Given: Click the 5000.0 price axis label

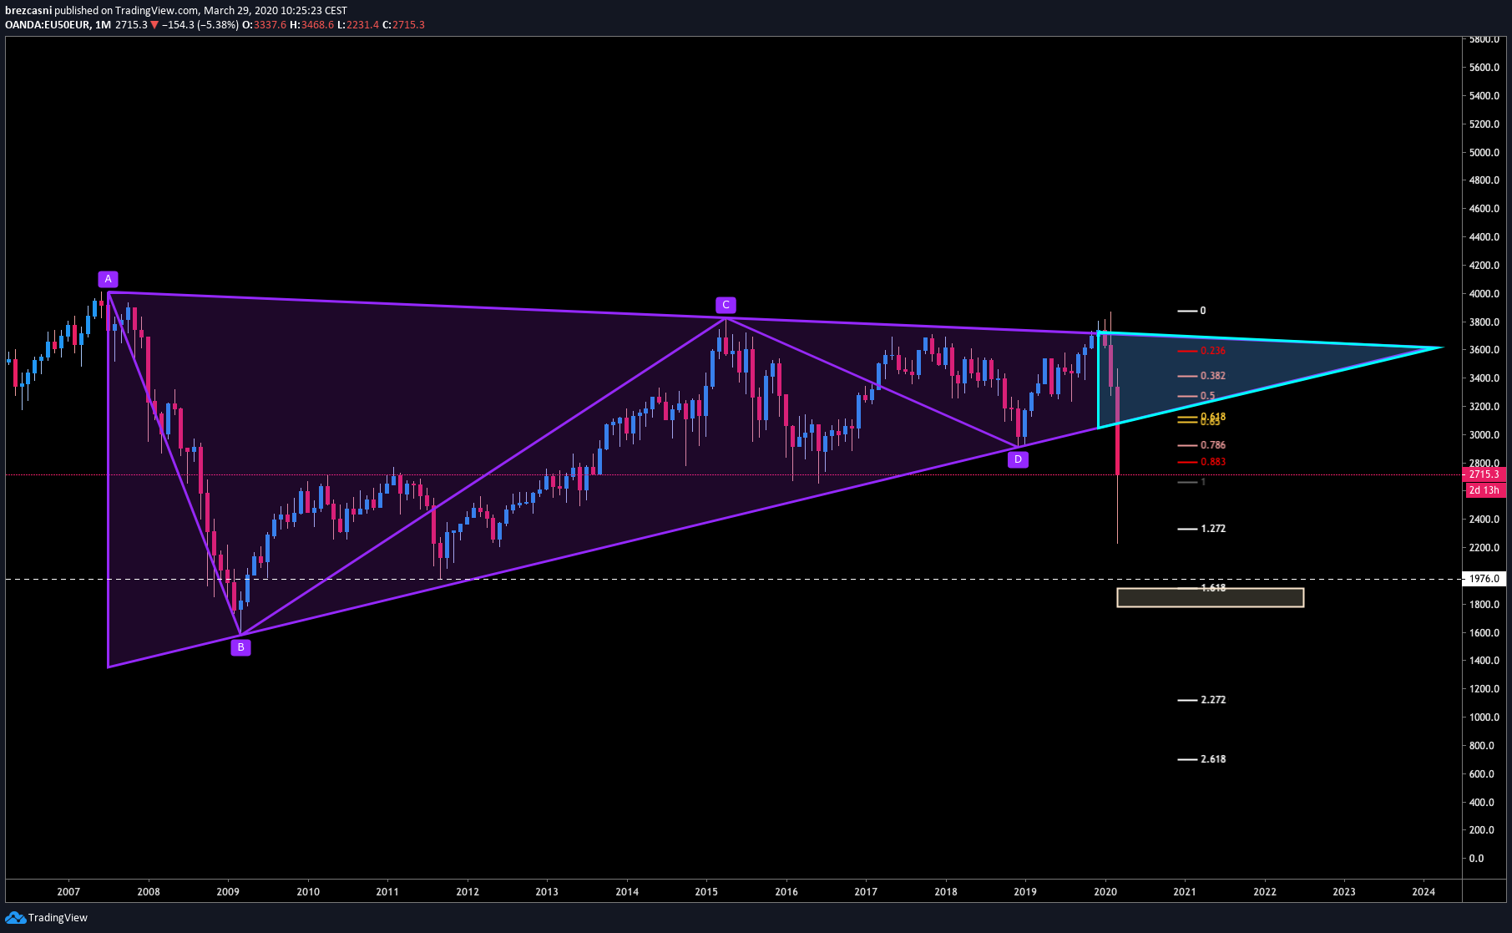Looking at the screenshot, I should [1484, 153].
